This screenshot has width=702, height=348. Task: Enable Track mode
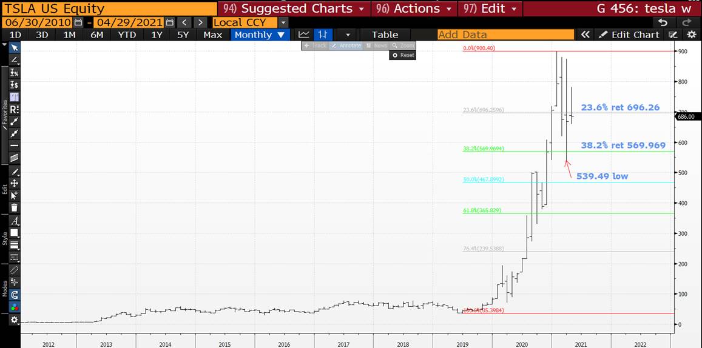coord(315,45)
